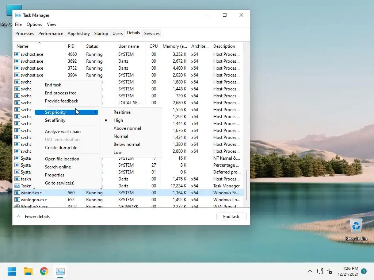
Task: Switch to the Processes tab
Action: click(x=24, y=33)
